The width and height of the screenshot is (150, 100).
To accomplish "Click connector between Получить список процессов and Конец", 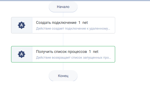I will click(63, 66).
